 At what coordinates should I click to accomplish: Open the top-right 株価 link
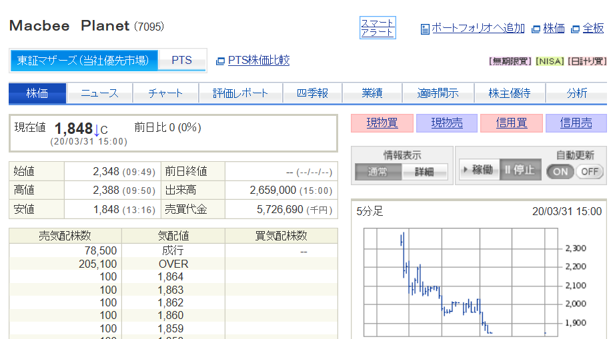tap(554, 28)
